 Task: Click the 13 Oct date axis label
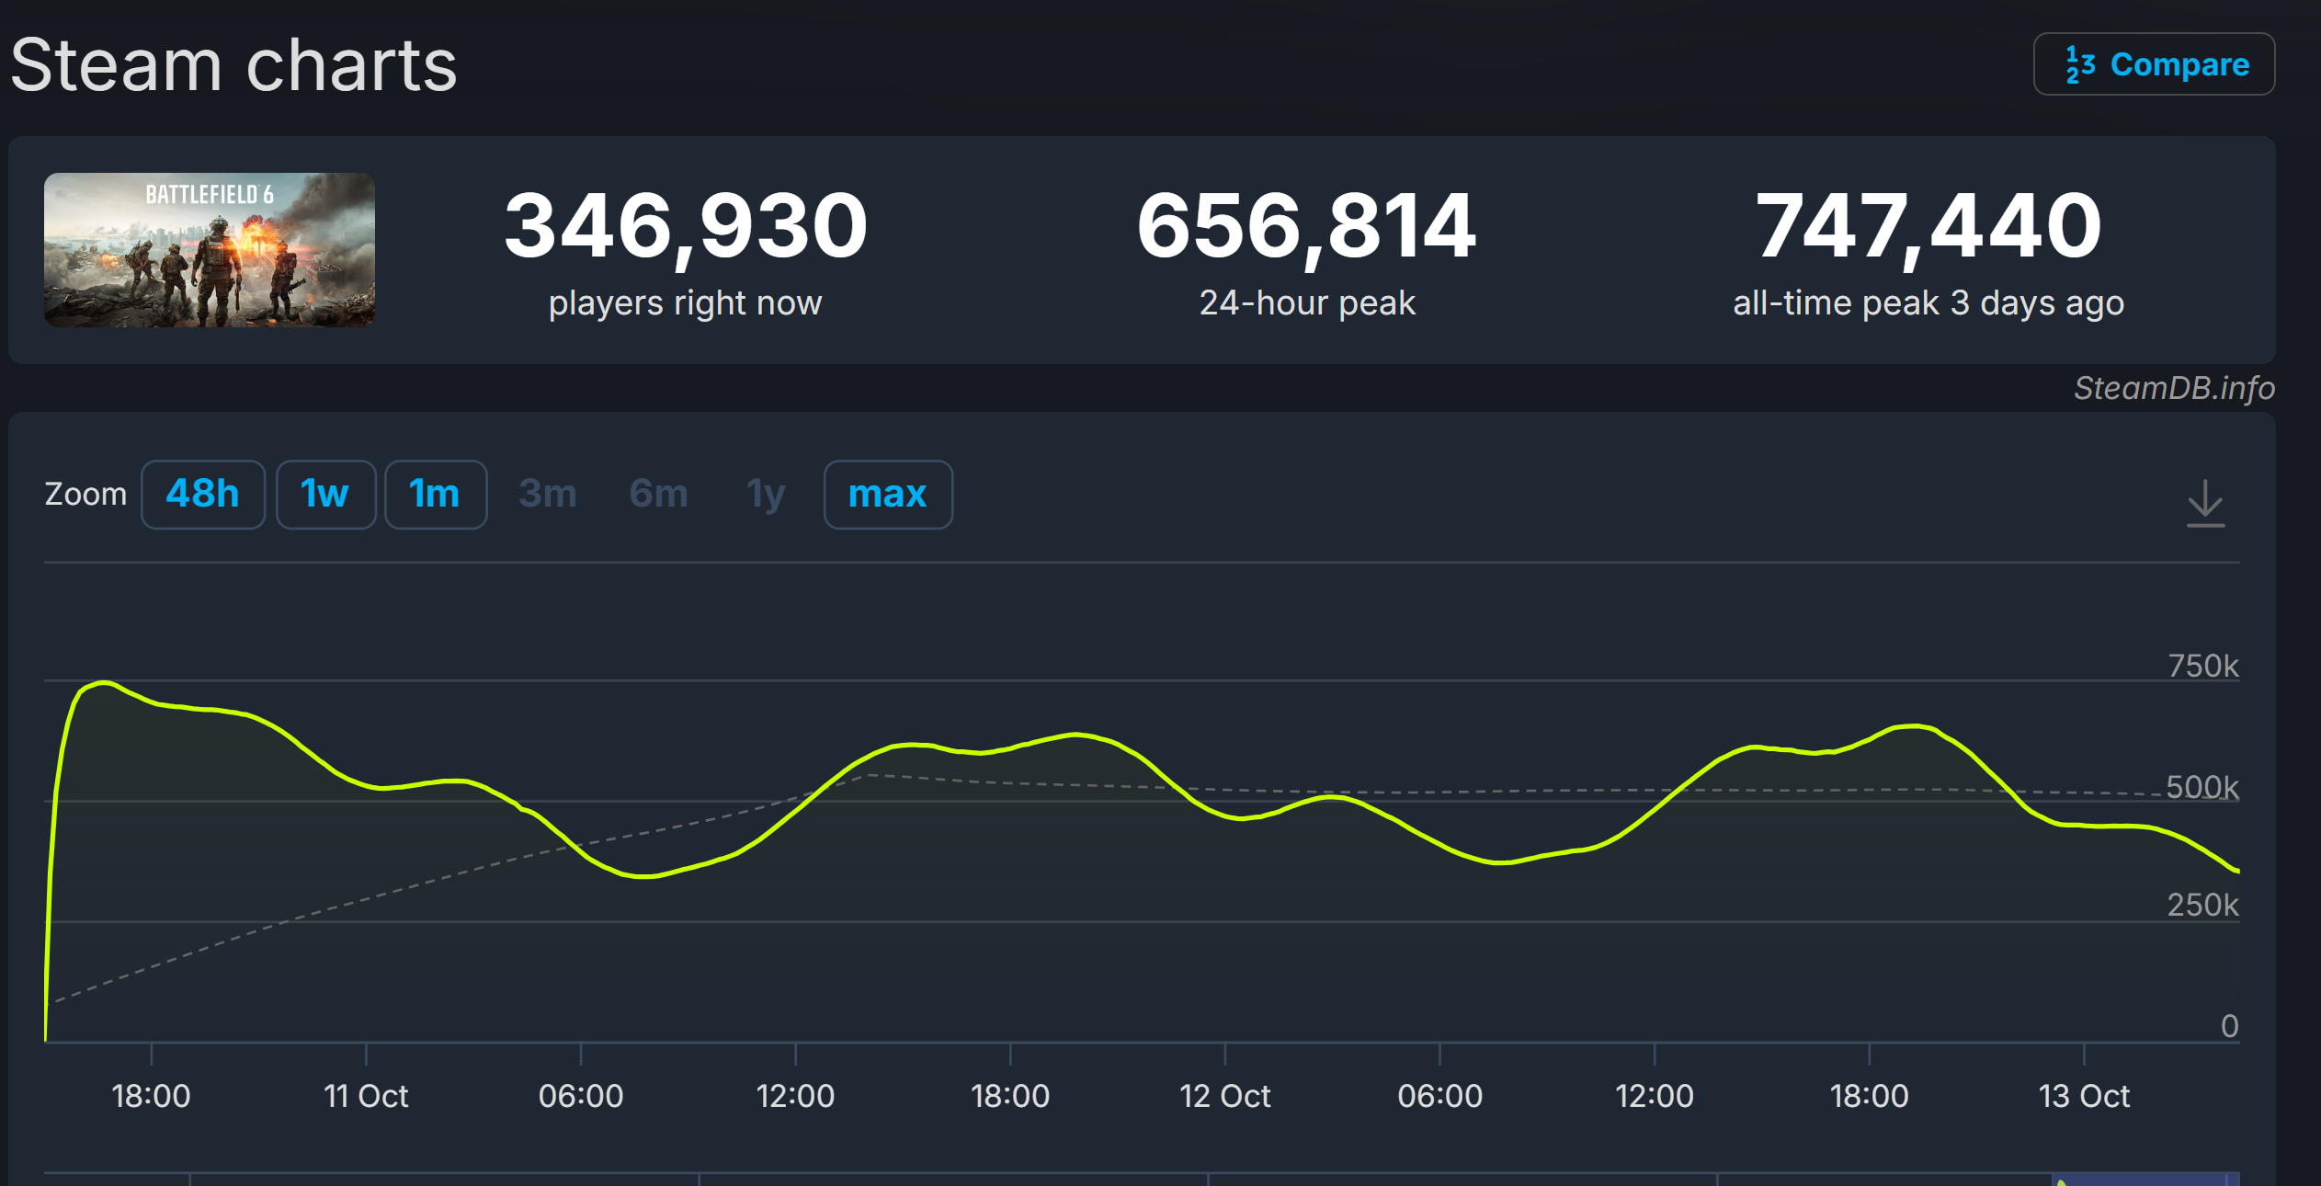(2083, 1096)
